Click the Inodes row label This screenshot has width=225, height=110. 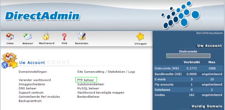[x=160, y=95]
